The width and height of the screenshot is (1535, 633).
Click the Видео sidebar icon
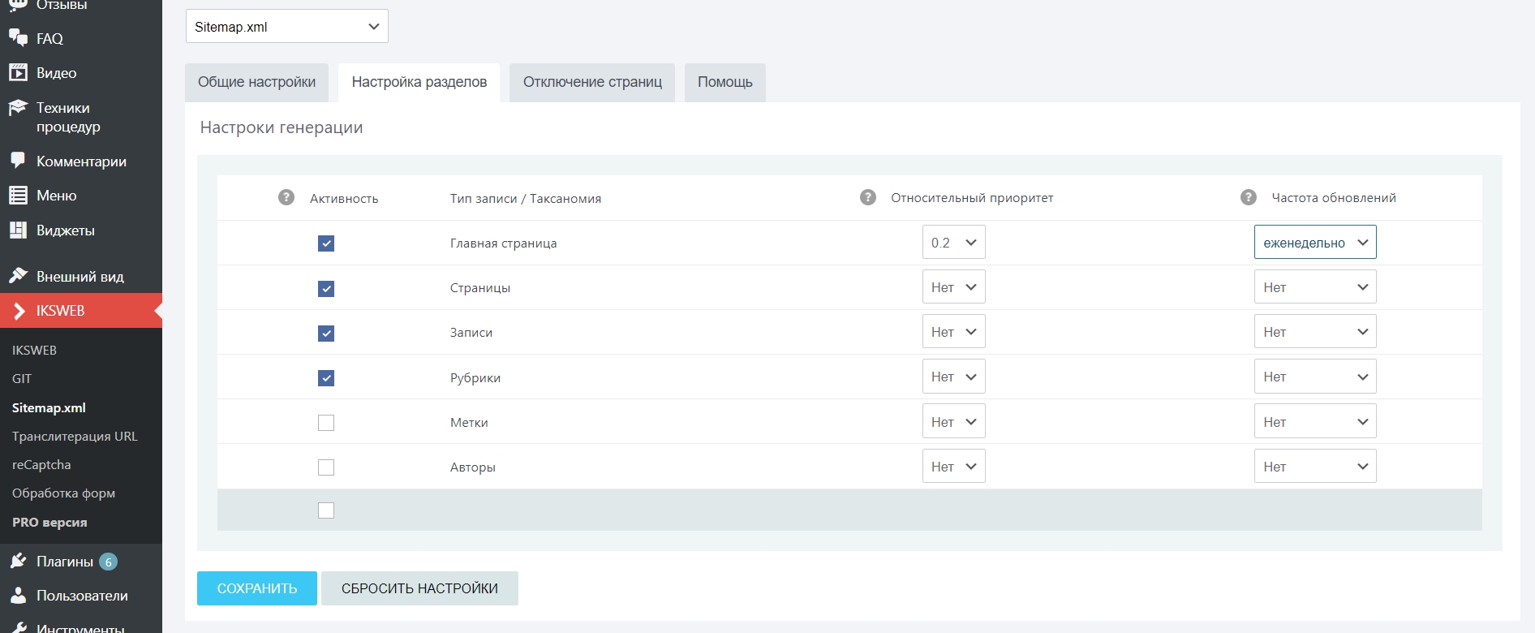click(x=18, y=72)
